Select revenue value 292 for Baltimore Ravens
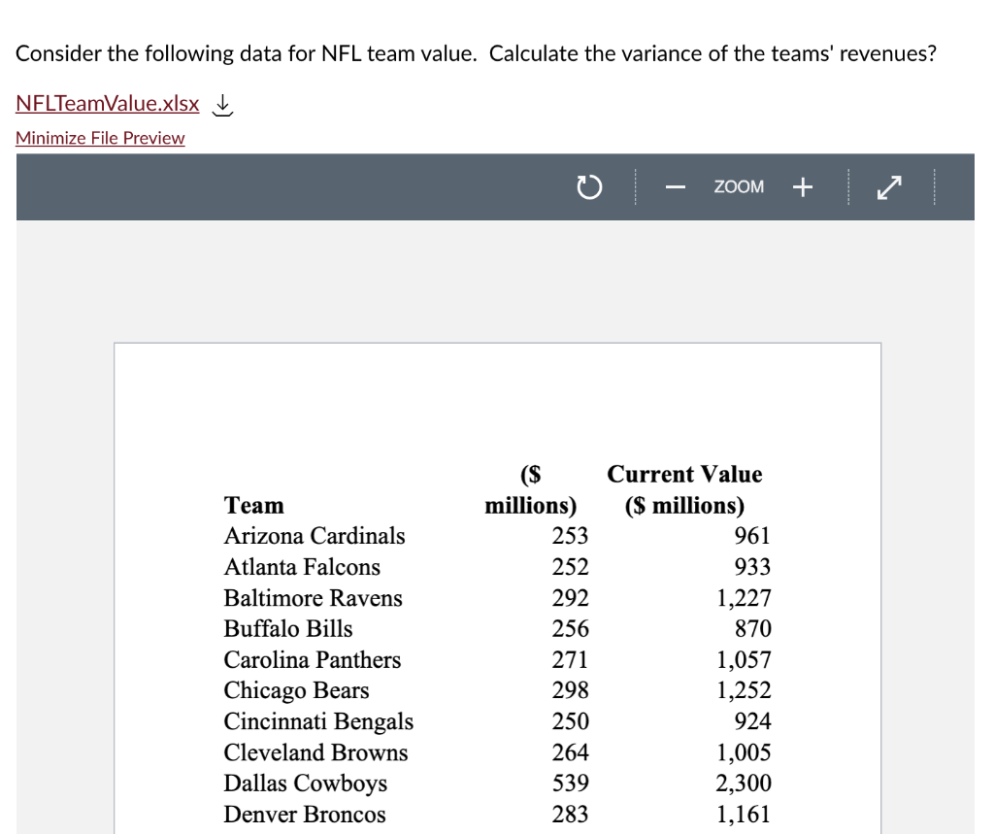 (x=570, y=598)
